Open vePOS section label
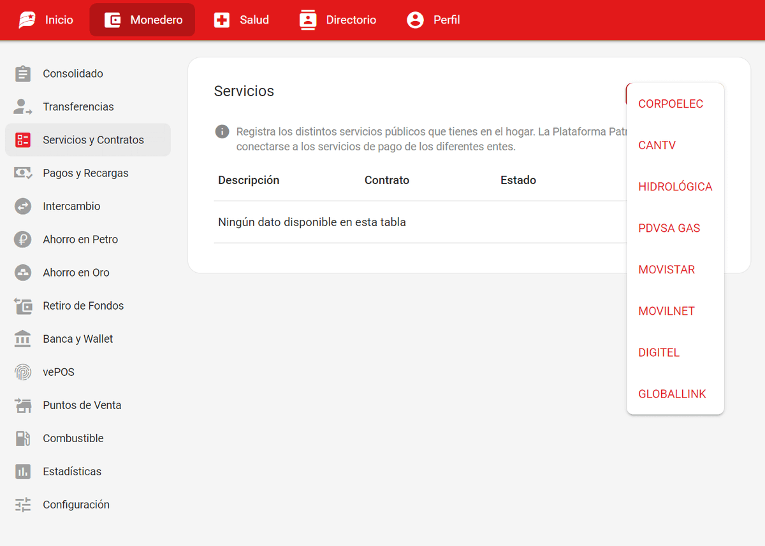This screenshot has height=546, width=765. [59, 372]
